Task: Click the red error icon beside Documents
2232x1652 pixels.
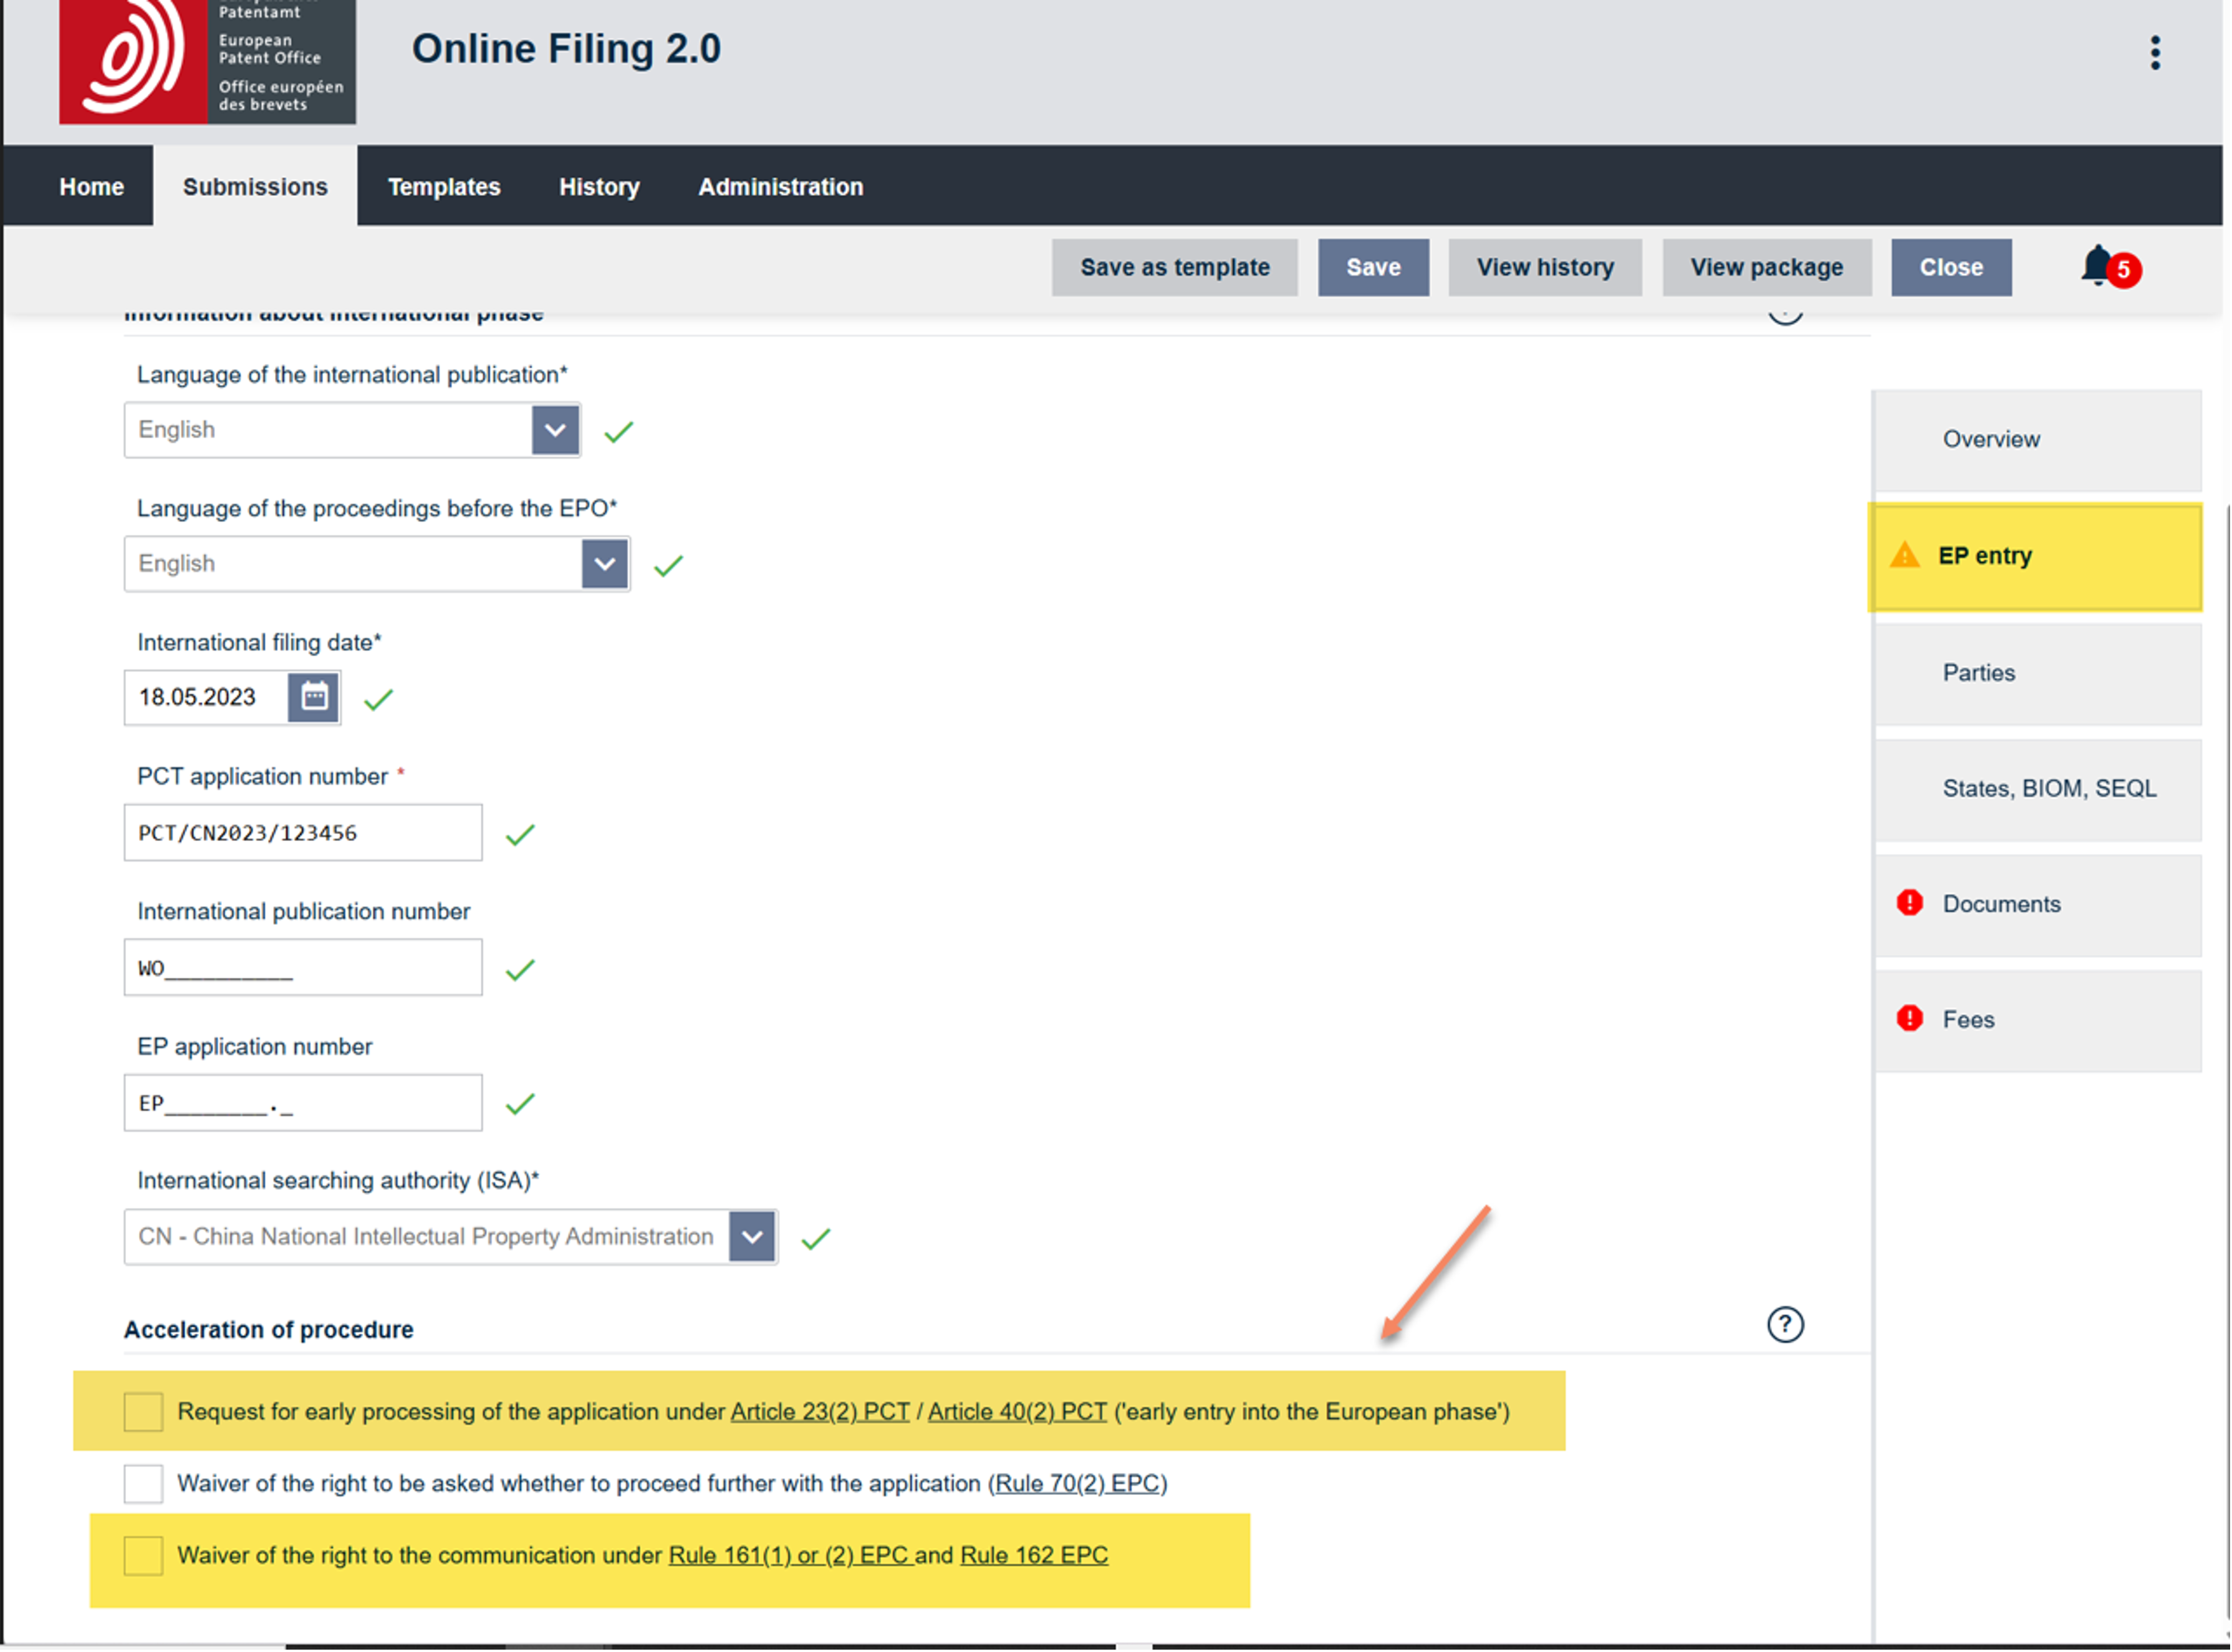Action: point(1909,904)
